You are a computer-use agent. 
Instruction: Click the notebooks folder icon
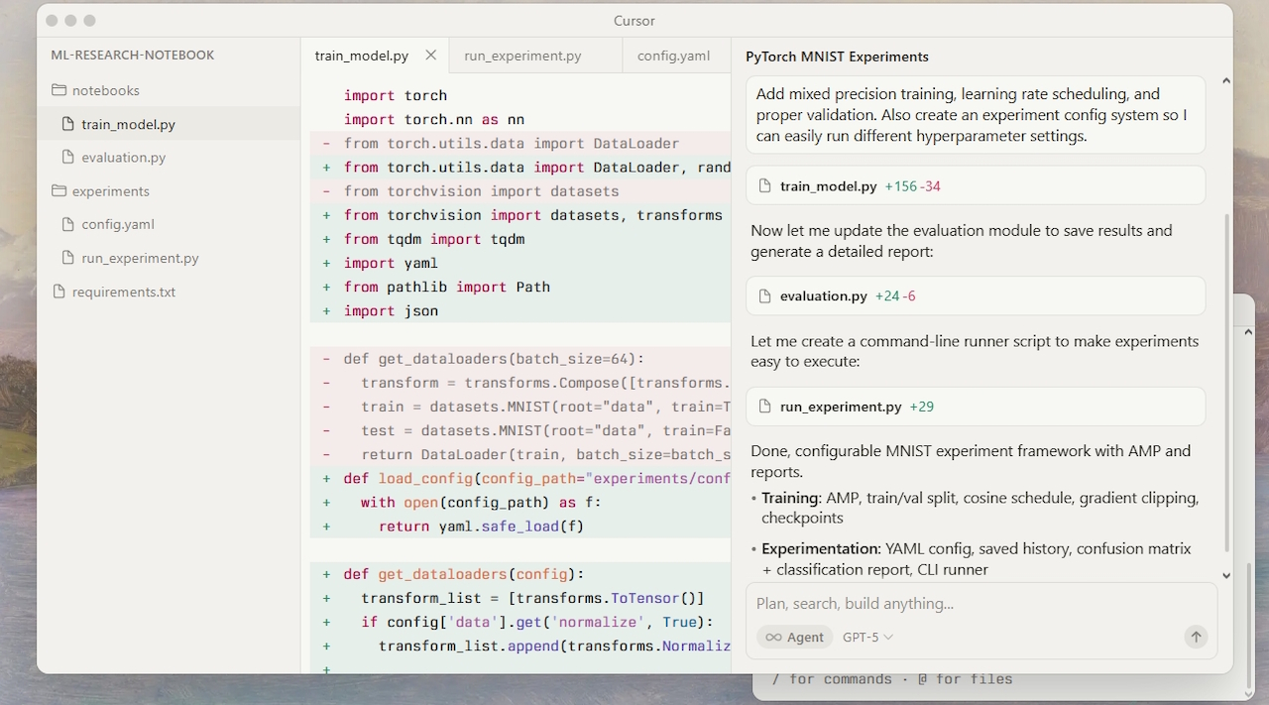59,90
